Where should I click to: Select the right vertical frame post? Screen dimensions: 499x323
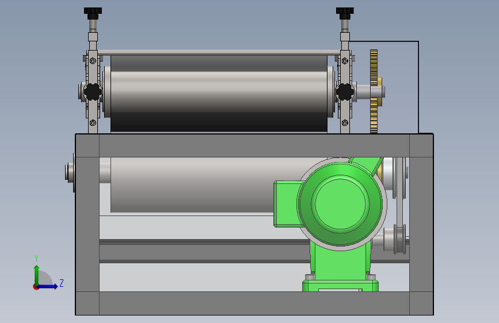click(x=421, y=225)
